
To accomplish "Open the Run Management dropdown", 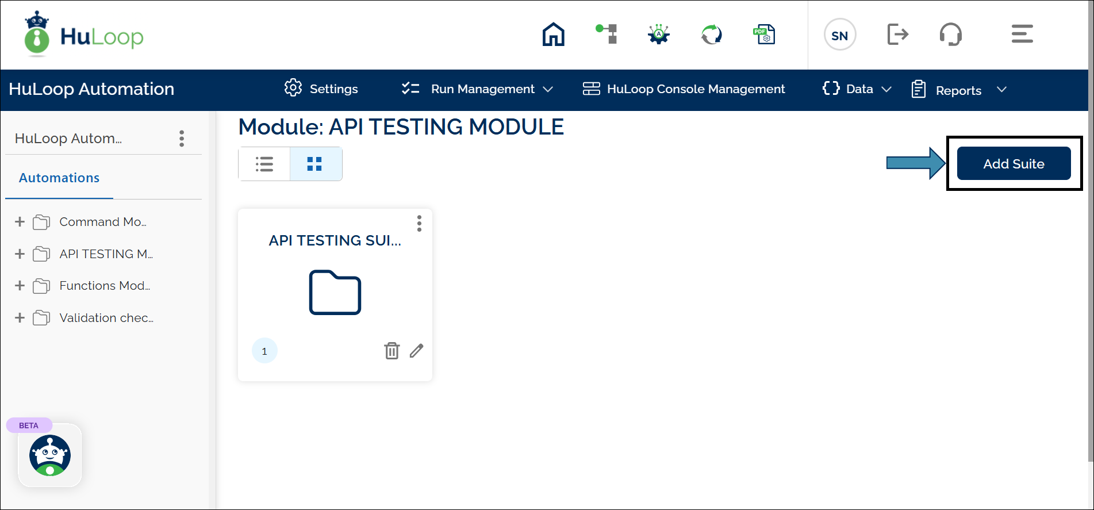I will (x=477, y=89).
